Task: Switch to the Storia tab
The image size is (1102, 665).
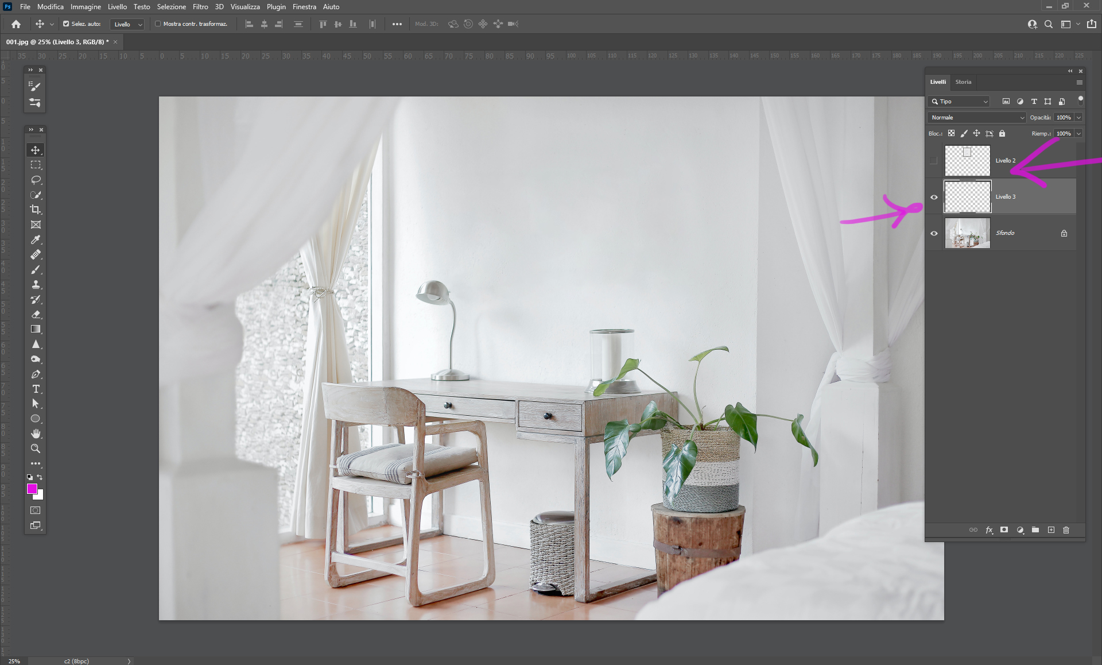Action: 963,82
